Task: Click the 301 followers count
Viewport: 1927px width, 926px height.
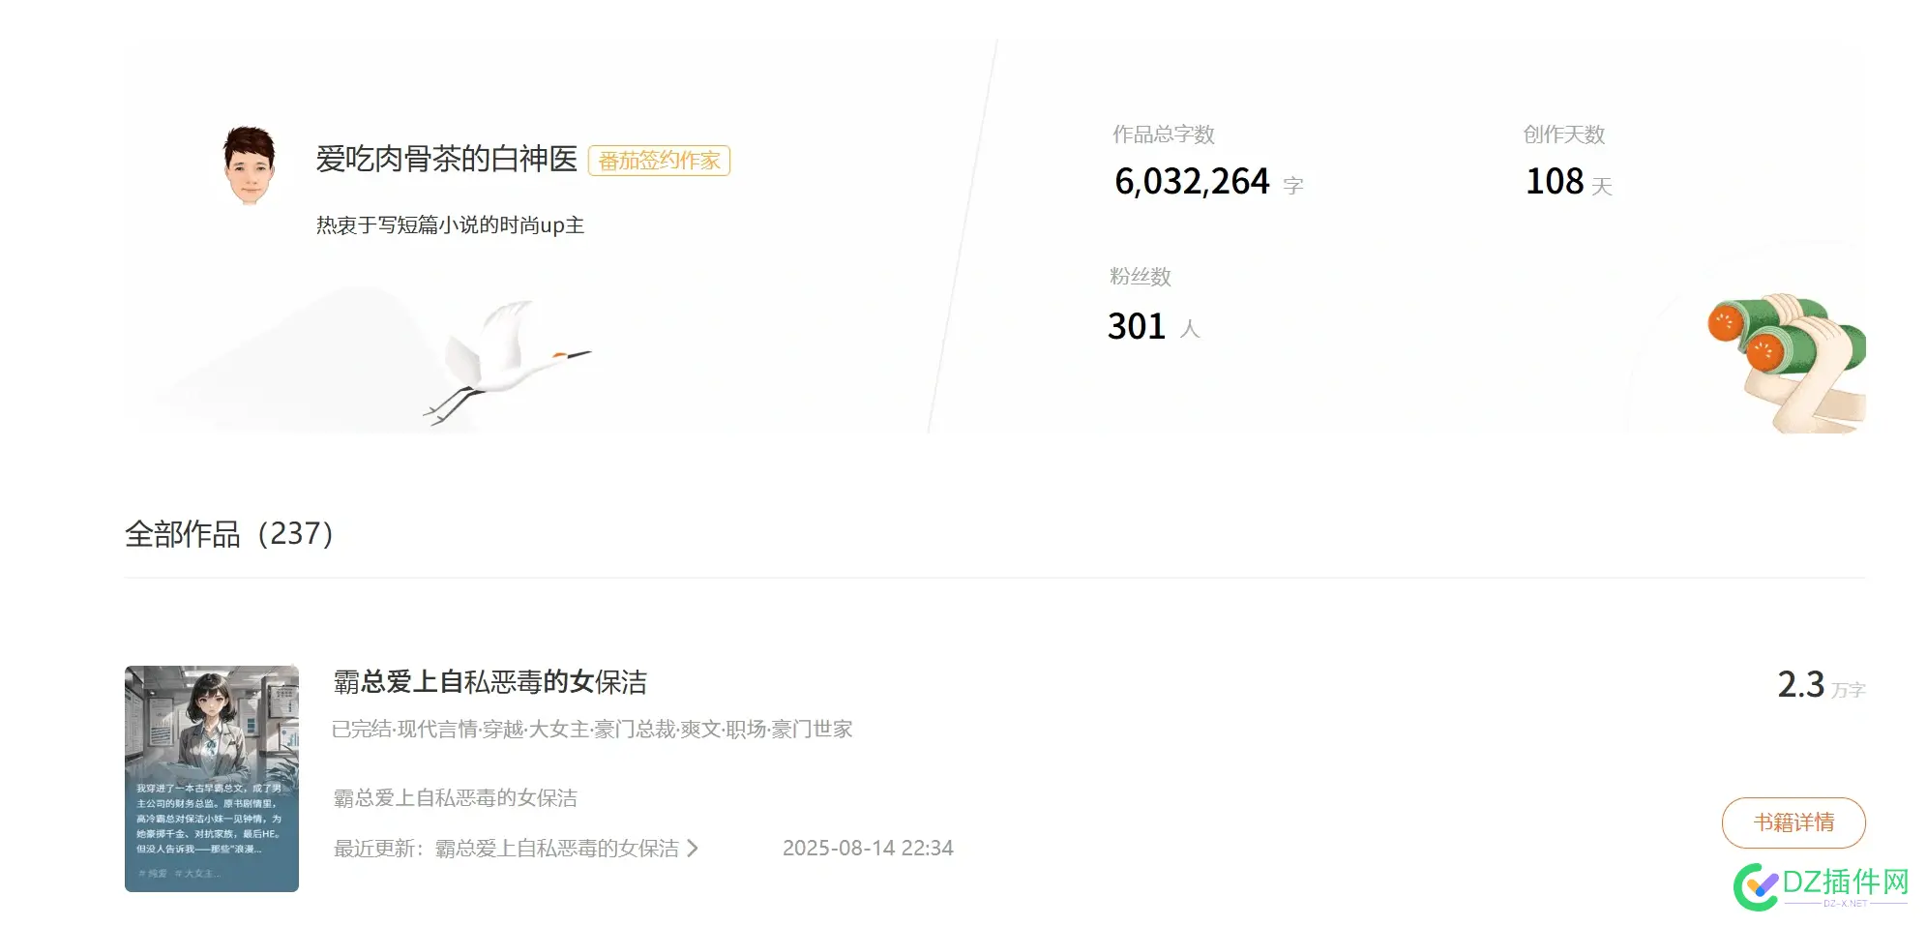Action: click(1137, 327)
